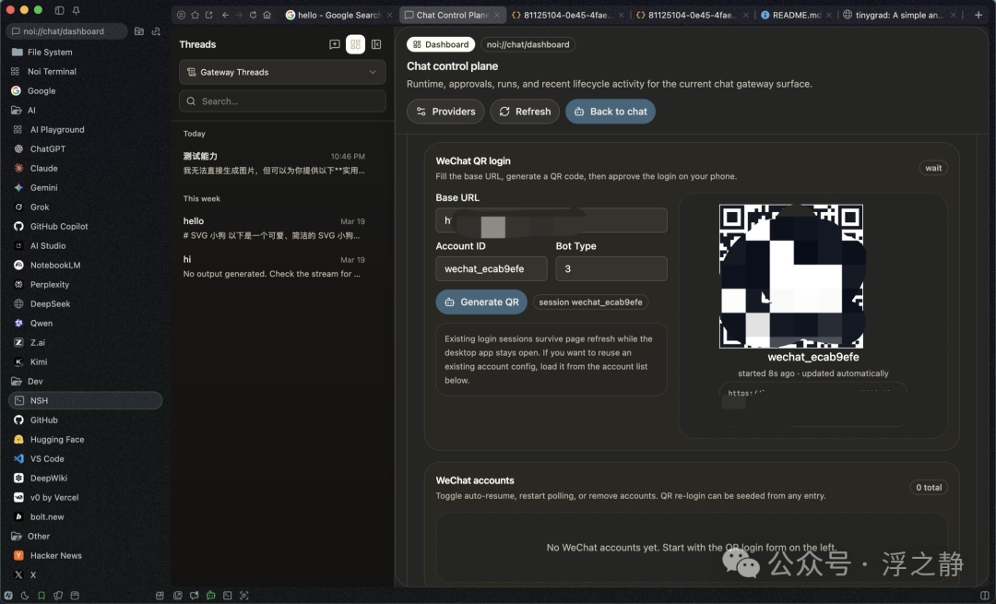The height and width of the screenshot is (604, 996).
Task: Open Gemini from the sidebar
Action: (44, 187)
